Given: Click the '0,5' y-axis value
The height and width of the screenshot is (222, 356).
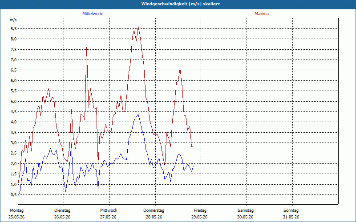Looking at the screenshot, I should [14, 194].
